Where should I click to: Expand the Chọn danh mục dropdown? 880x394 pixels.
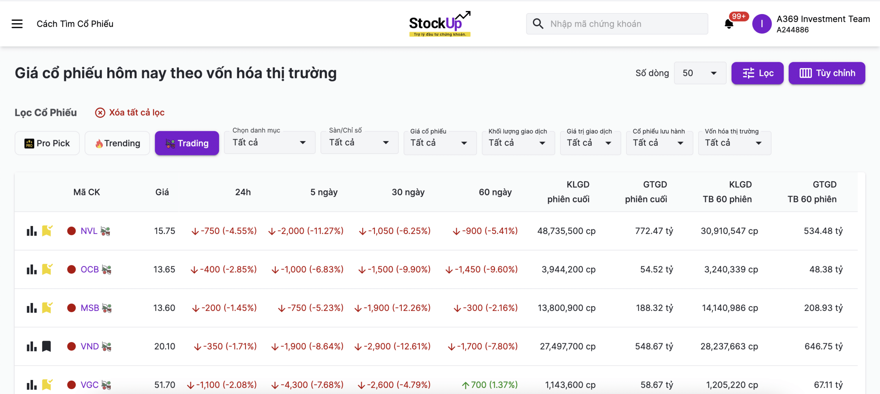pos(269,143)
